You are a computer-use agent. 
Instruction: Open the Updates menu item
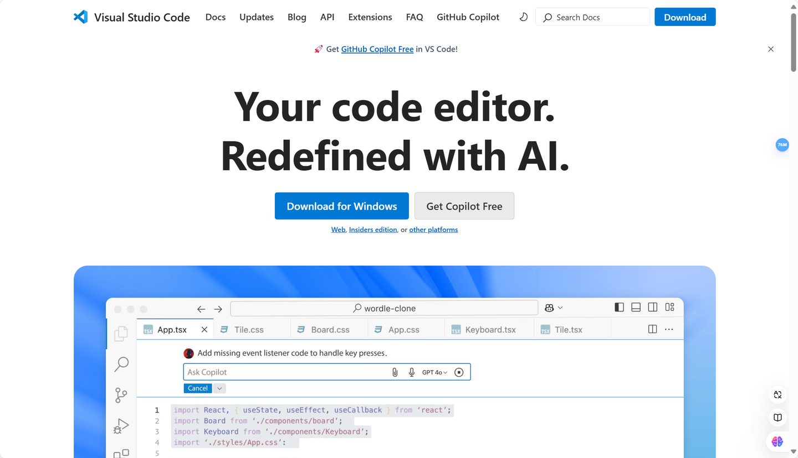(257, 17)
